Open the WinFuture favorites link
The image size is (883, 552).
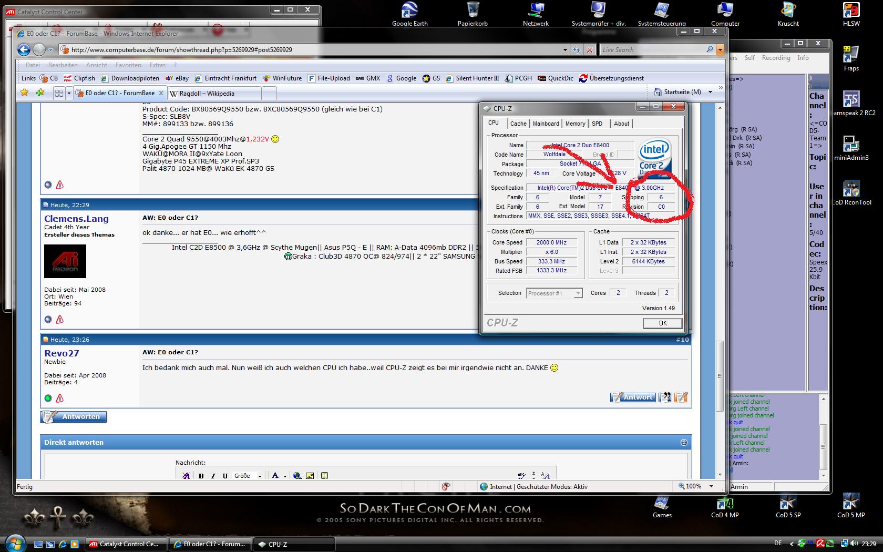[x=283, y=78]
